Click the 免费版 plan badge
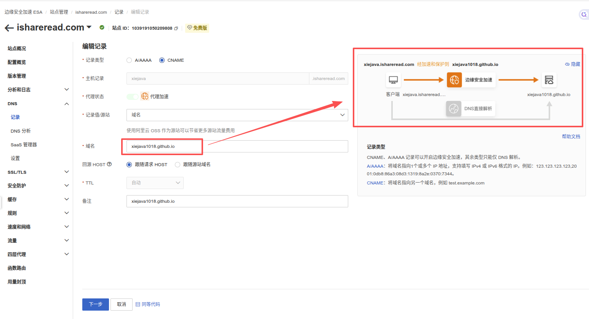The height and width of the screenshot is (319, 589). coord(197,28)
